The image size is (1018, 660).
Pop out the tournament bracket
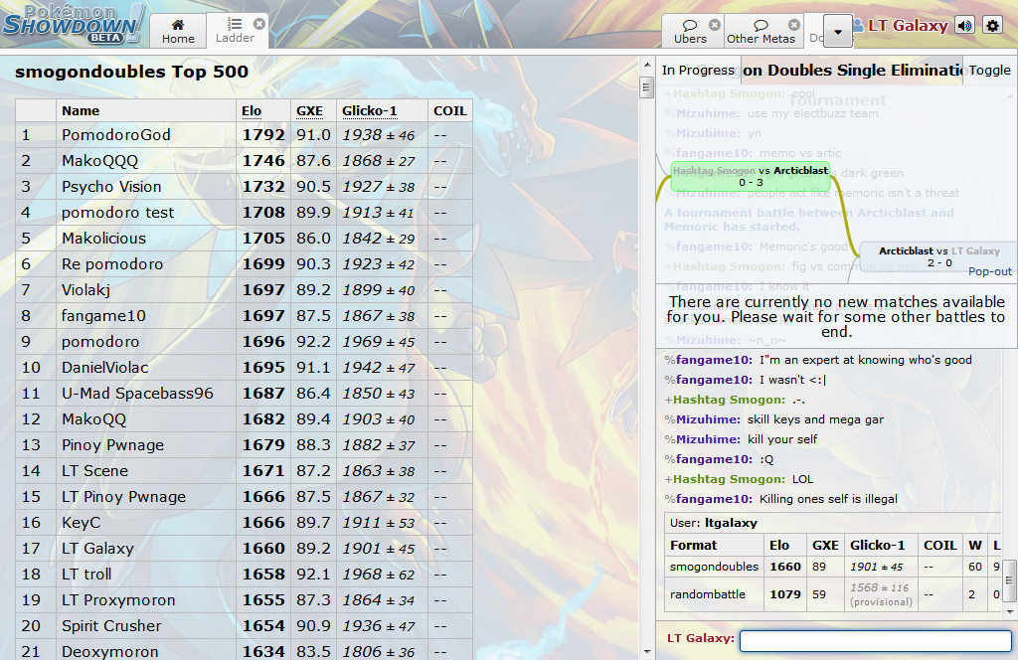click(990, 271)
